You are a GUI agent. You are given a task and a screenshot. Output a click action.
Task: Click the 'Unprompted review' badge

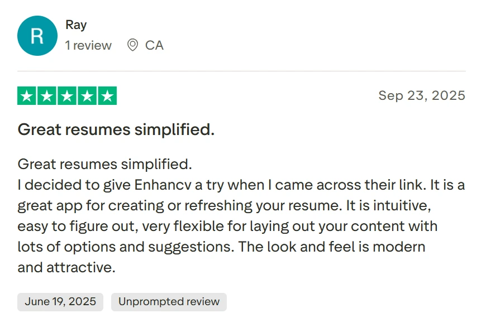pyautogui.click(x=169, y=302)
